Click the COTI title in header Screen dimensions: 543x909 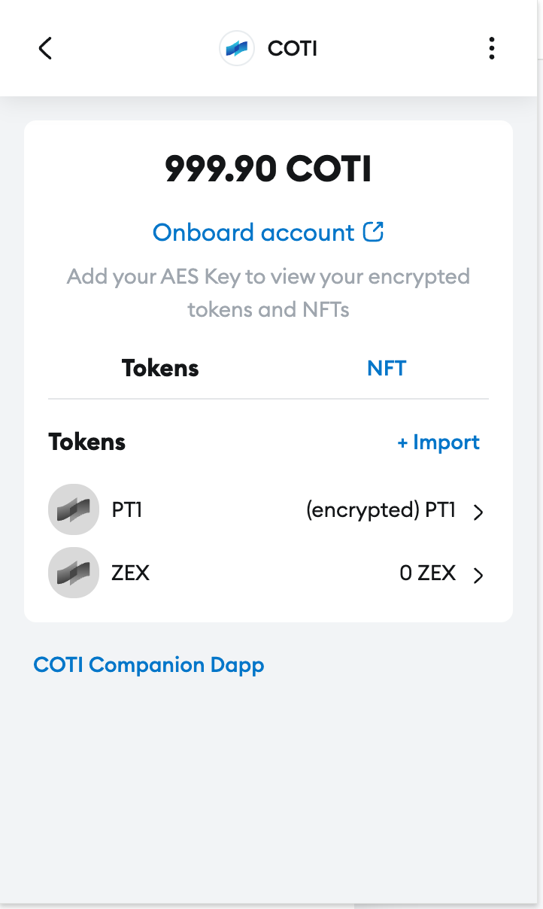tap(293, 49)
